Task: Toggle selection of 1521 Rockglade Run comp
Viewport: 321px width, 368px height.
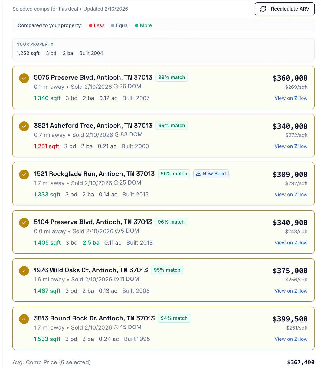Action: pyautogui.click(x=24, y=175)
